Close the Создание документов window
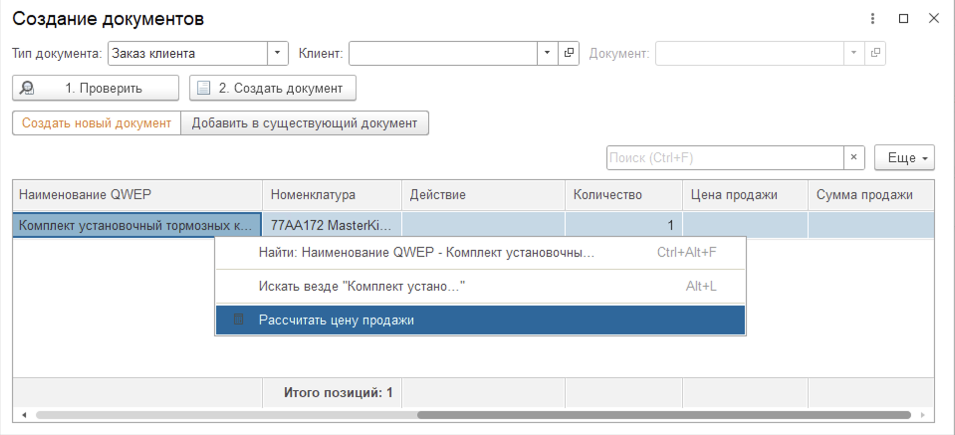Screen dimensions: 955x435 [934, 18]
